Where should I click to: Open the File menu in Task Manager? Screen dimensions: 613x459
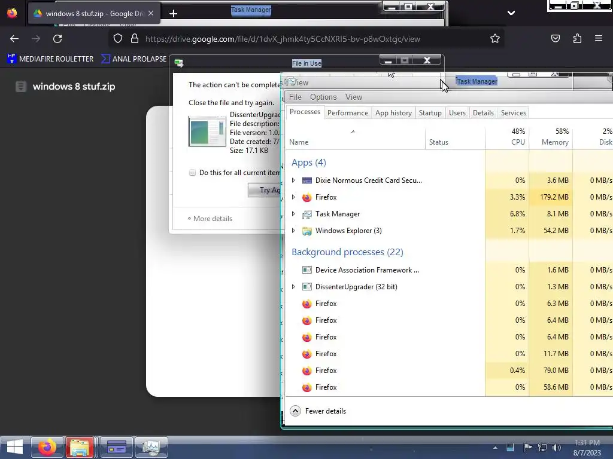pos(295,97)
